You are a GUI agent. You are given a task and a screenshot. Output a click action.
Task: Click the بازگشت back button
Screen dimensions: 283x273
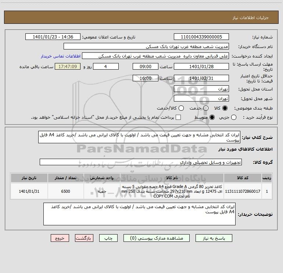84,238
